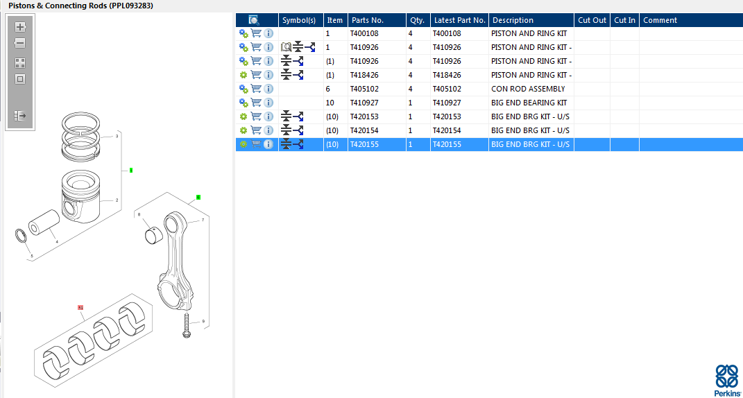Open info for CON ROD ASSEMBLY row

click(268, 89)
